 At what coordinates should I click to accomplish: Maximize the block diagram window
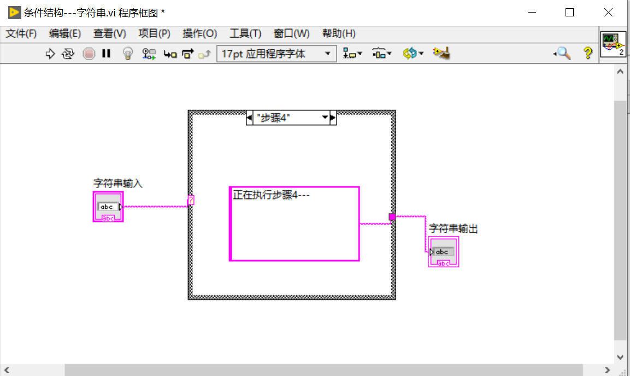[569, 13]
